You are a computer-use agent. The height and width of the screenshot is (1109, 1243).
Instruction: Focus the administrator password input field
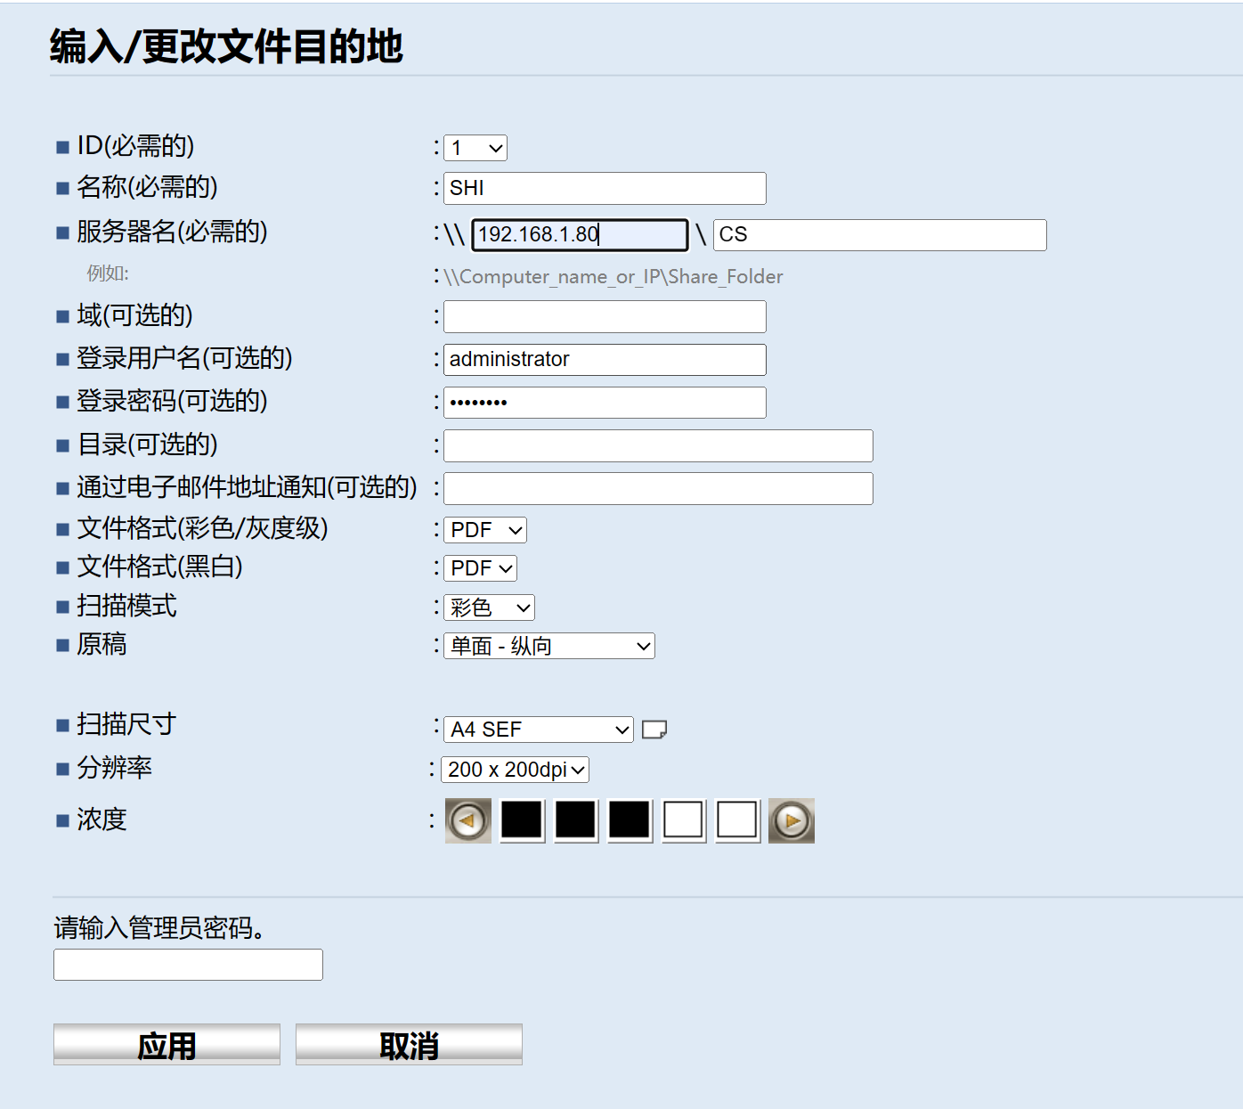pyautogui.click(x=188, y=965)
